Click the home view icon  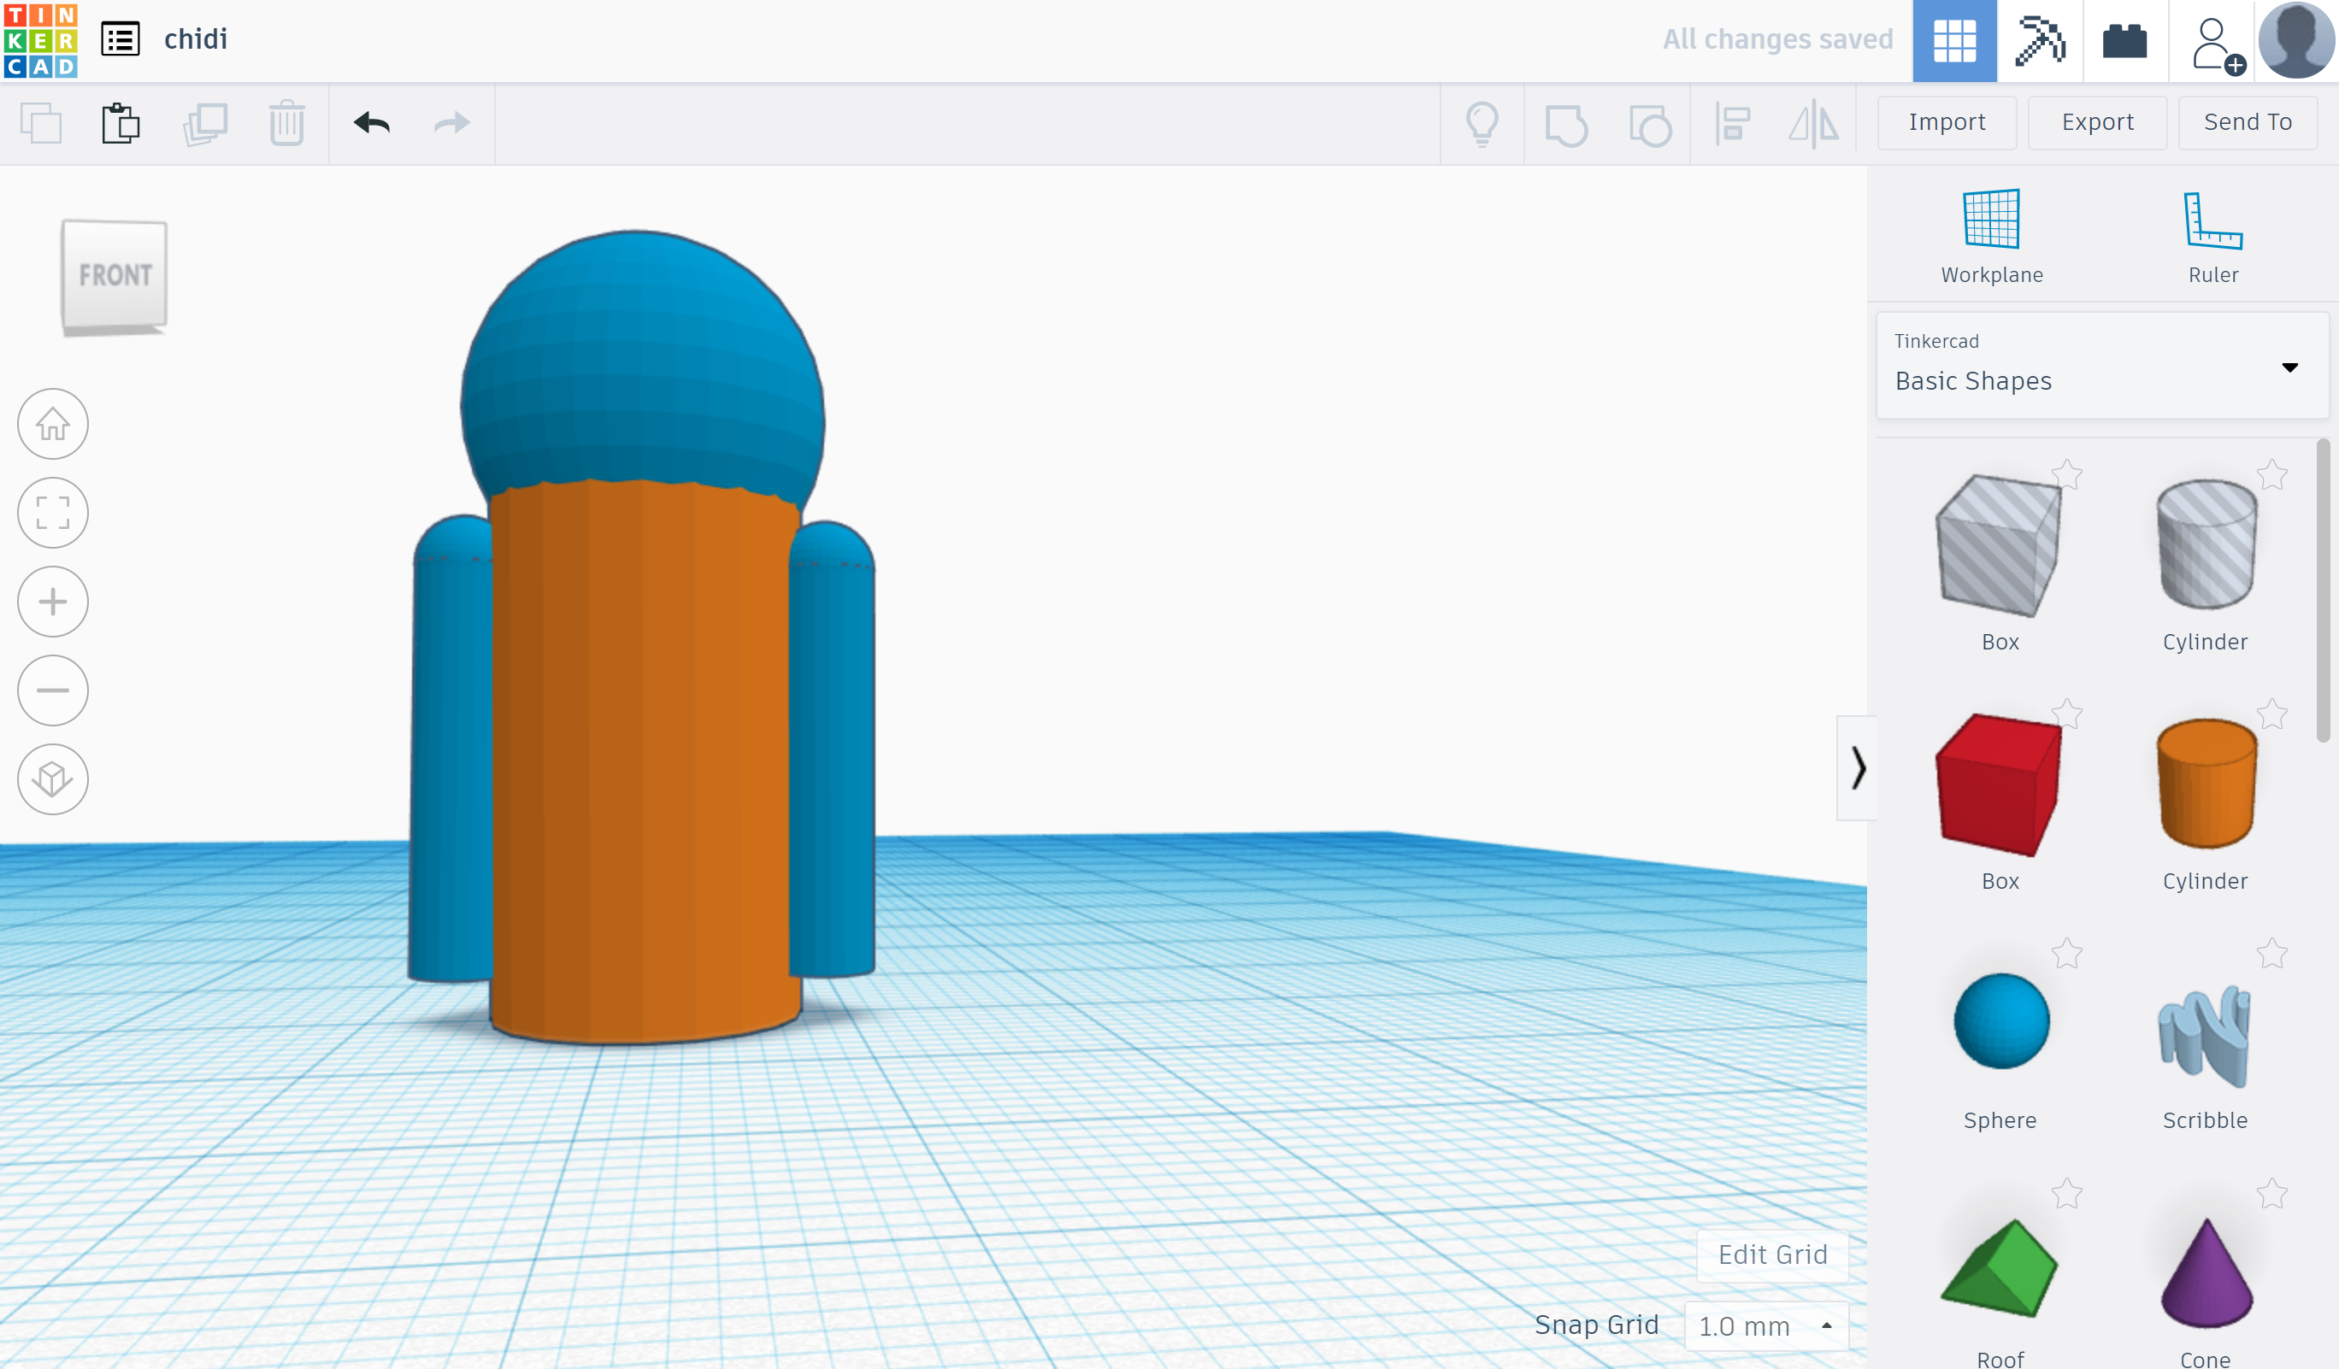(53, 424)
